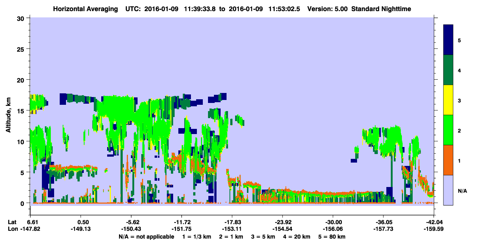Click longitude value -156.06
This screenshot has height=247, width=482.
[333, 229]
